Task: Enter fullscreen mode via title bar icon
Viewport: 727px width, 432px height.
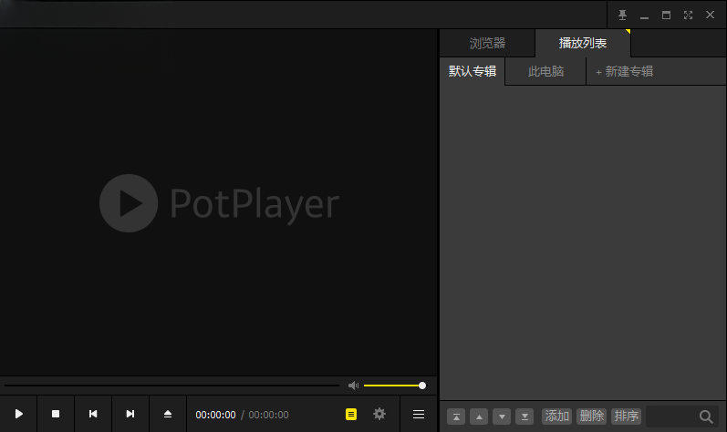Action: pos(688,15)
